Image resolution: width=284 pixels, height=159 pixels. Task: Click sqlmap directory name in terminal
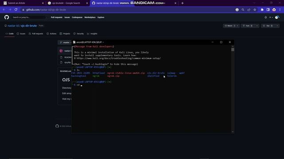(x=171, y=73)
